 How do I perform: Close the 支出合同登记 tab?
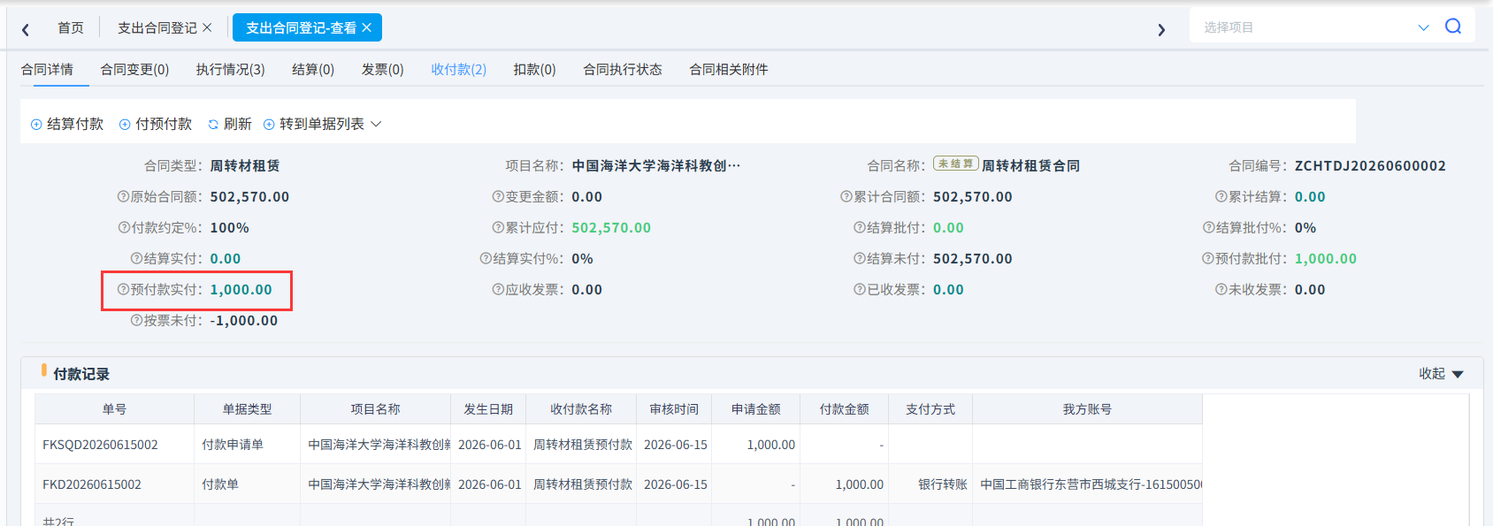[x=207, y=27]
